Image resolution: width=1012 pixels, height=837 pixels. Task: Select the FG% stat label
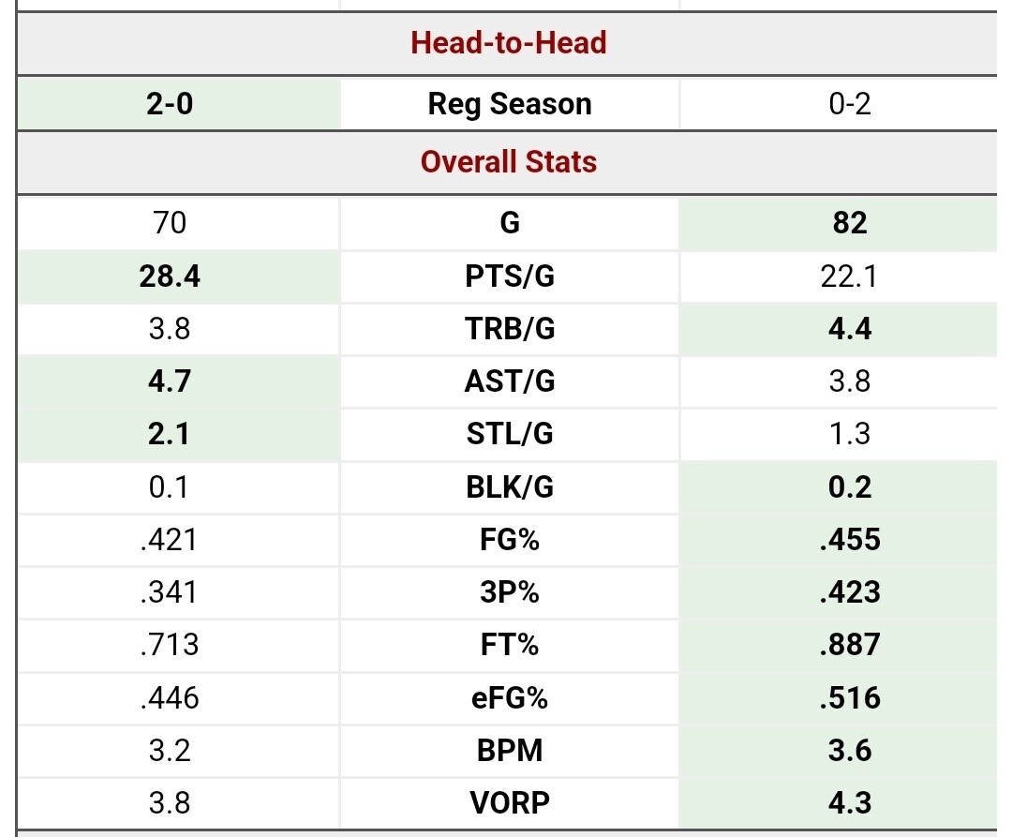click(x=509, y=540)
